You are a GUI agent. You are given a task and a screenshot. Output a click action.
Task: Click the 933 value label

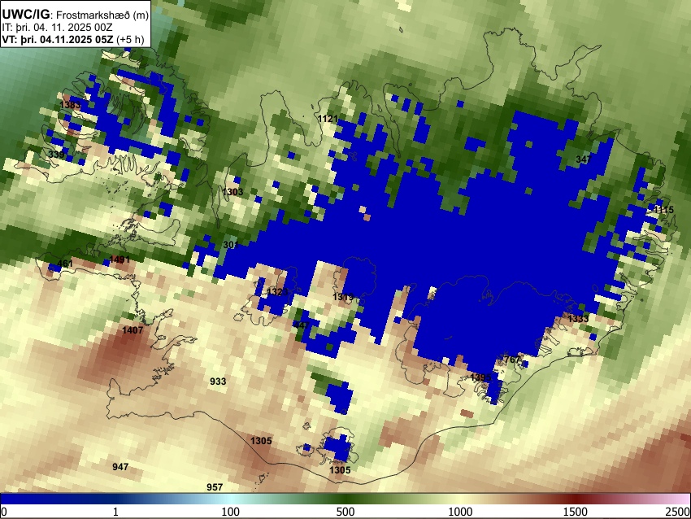218,382
